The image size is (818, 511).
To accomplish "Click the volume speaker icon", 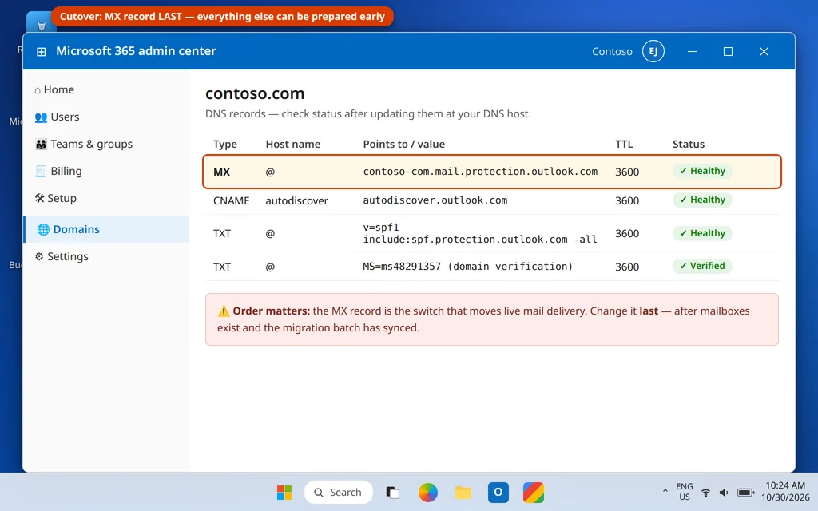I will pyautogui.click(x=724, y=493).
